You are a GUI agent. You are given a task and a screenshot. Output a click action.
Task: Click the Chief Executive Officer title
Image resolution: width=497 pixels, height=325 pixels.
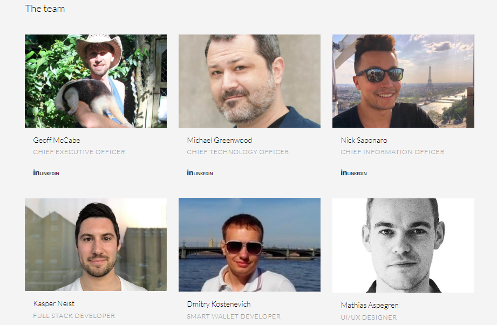79,152
